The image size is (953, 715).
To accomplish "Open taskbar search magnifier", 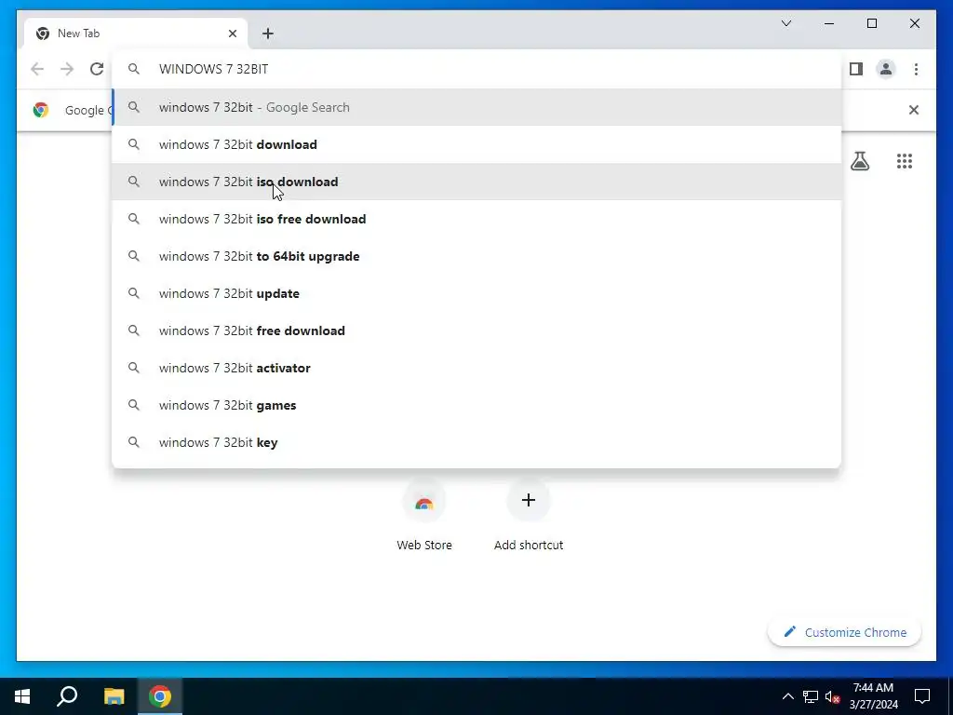I will coord(67,696).
